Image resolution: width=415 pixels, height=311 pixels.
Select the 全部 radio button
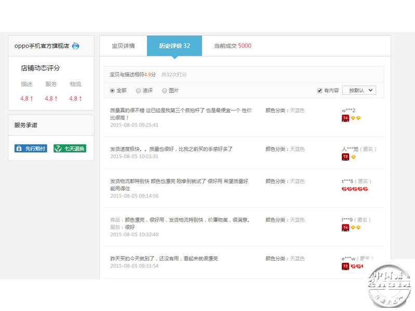click(x=112, y=91)
